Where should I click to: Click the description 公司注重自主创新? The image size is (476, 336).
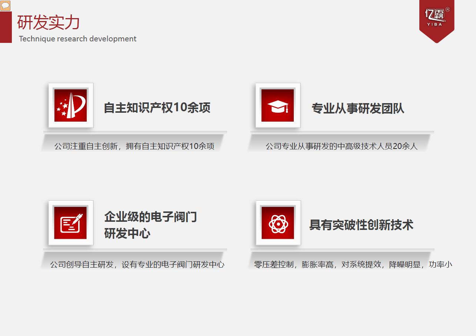134,146
